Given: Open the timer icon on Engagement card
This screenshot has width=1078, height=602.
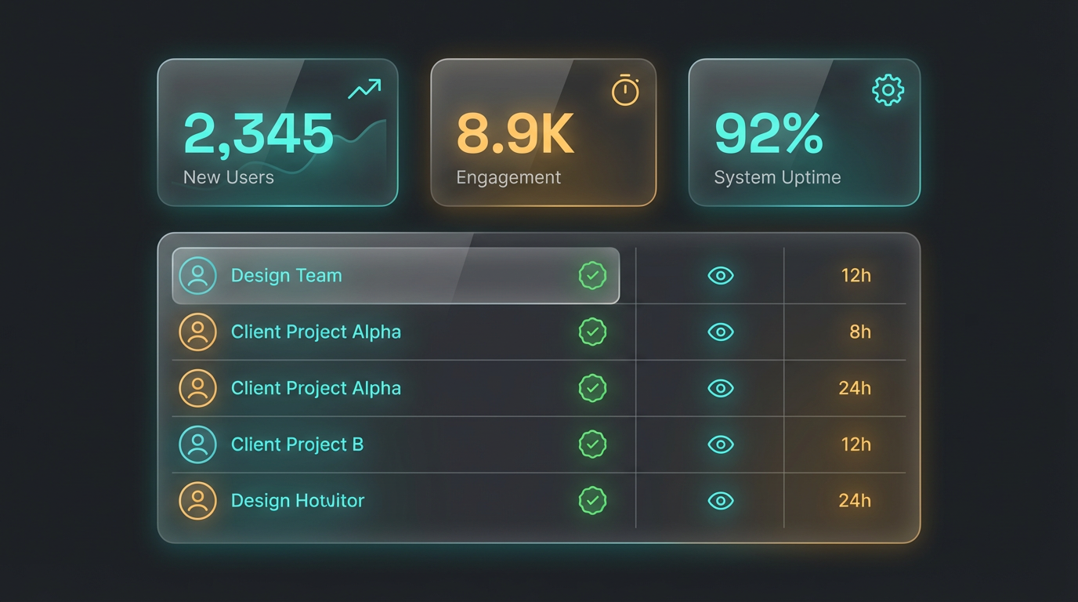Looking at the screenshot, I should point(624,90).
